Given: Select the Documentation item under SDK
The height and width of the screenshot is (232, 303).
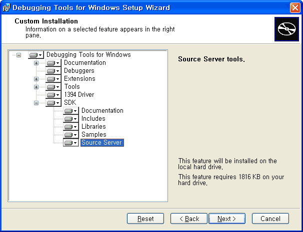Looking at the screenshot, I should (x=102, y=111).
